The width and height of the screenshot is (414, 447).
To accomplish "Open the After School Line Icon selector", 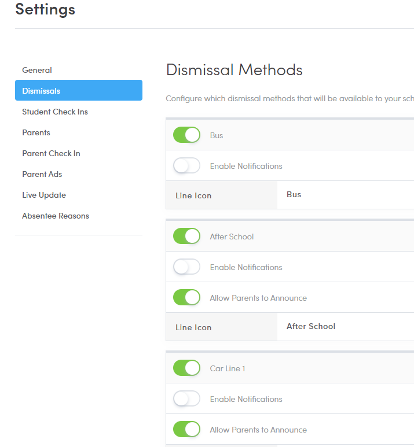I will 345,327.
